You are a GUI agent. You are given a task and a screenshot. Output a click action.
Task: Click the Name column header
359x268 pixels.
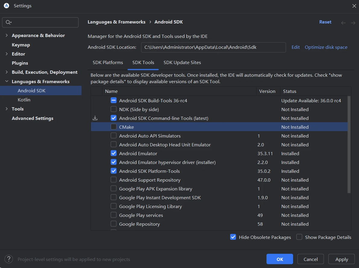click(179, 91)
